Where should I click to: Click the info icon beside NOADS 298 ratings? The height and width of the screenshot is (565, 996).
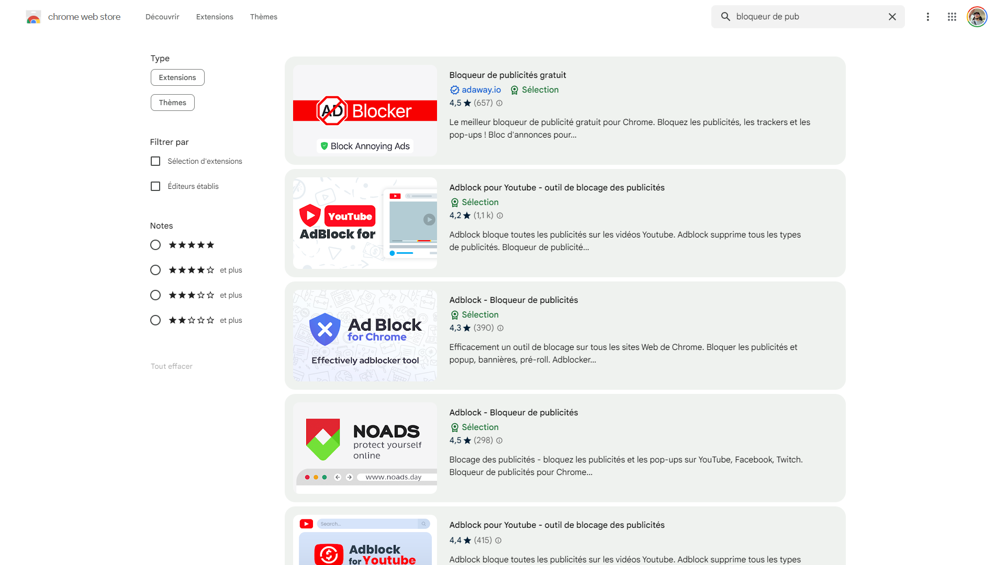pyautogui.click(x=499, y=440)
